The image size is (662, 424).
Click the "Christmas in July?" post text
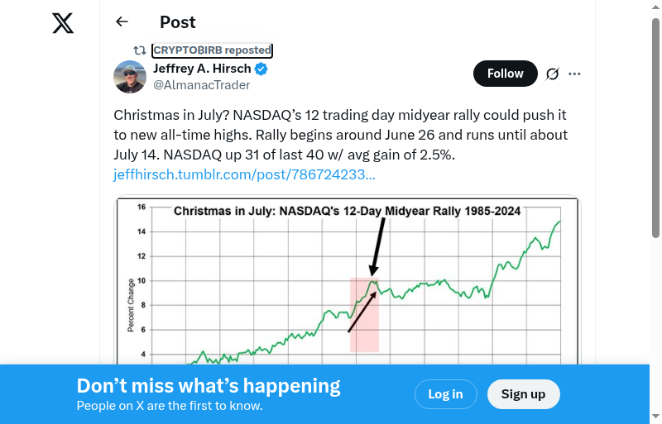click(x=339, y=135)
